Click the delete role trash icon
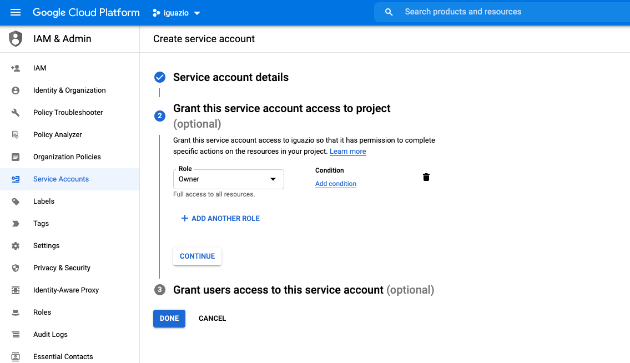The height and width of the screenshot is (363, 630). 426,177
